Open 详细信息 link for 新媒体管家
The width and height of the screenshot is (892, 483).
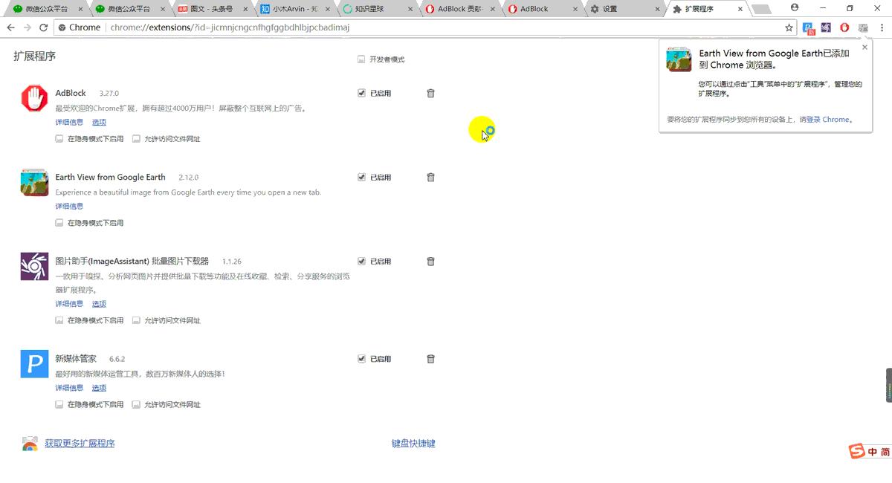69,388
